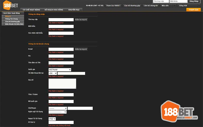The width and height of the screenshot is (203, 127).
Task: Click the Thông tin đăng nhập heading
Action: [37, 14]
